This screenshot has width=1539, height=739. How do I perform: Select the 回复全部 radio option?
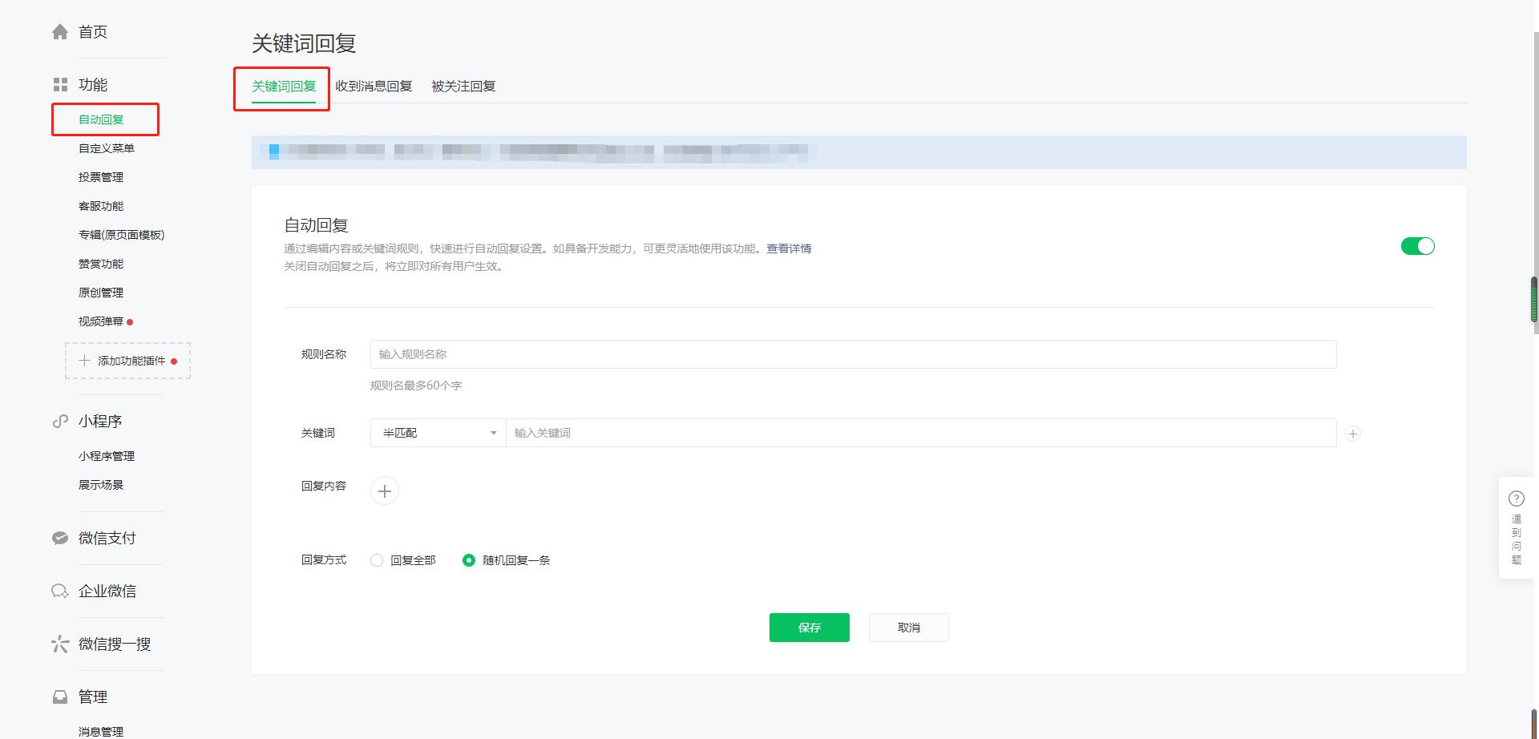(x=377, y=560)
